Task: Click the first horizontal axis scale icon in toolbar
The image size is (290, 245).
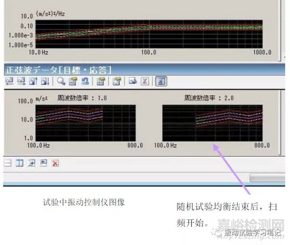Action: [x=9, y=81]
